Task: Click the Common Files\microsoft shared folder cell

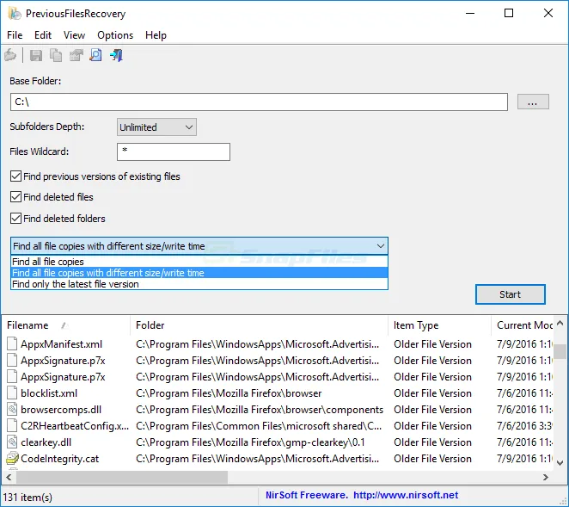Action: click(259, 426)
